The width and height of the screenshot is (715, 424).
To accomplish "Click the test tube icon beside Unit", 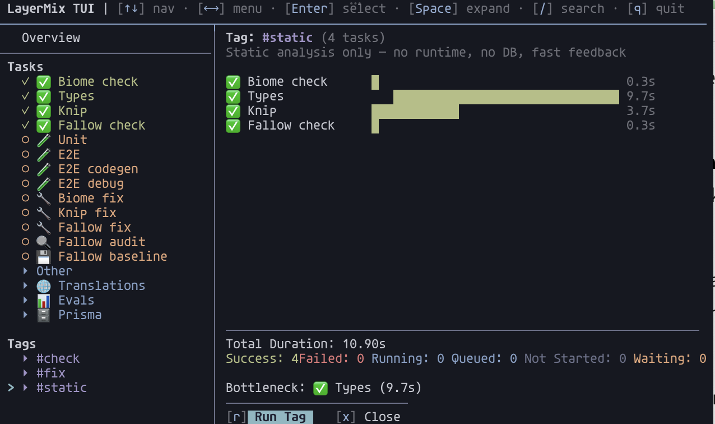I will tap(44, 140).
